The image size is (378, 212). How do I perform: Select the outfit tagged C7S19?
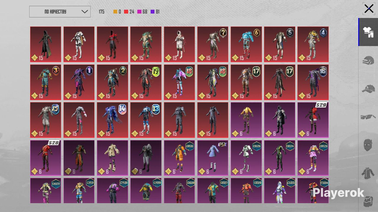(x=146, y=191)
